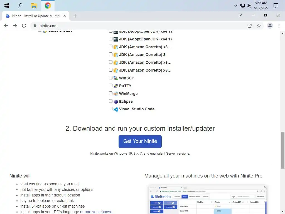Close the Ninite tab
This screenshot has height=214, width=285.
(65, 16)
